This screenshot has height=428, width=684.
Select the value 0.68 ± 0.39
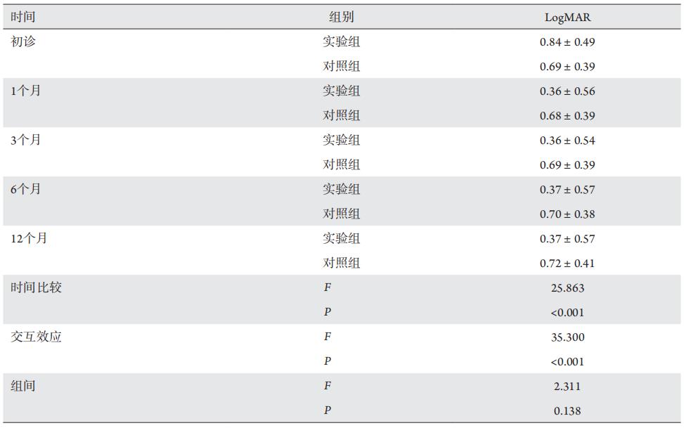tap(567, 116)
